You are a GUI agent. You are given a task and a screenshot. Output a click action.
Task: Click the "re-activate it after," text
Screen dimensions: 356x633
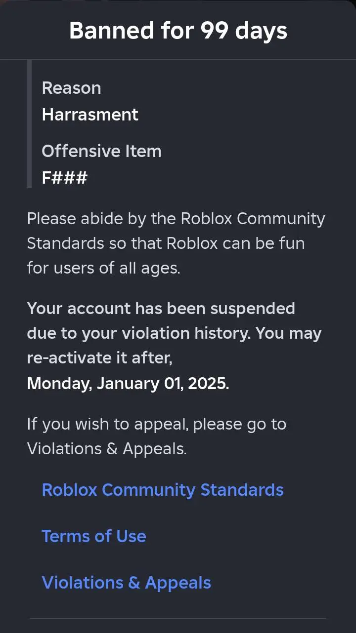(x=99, y=358)
